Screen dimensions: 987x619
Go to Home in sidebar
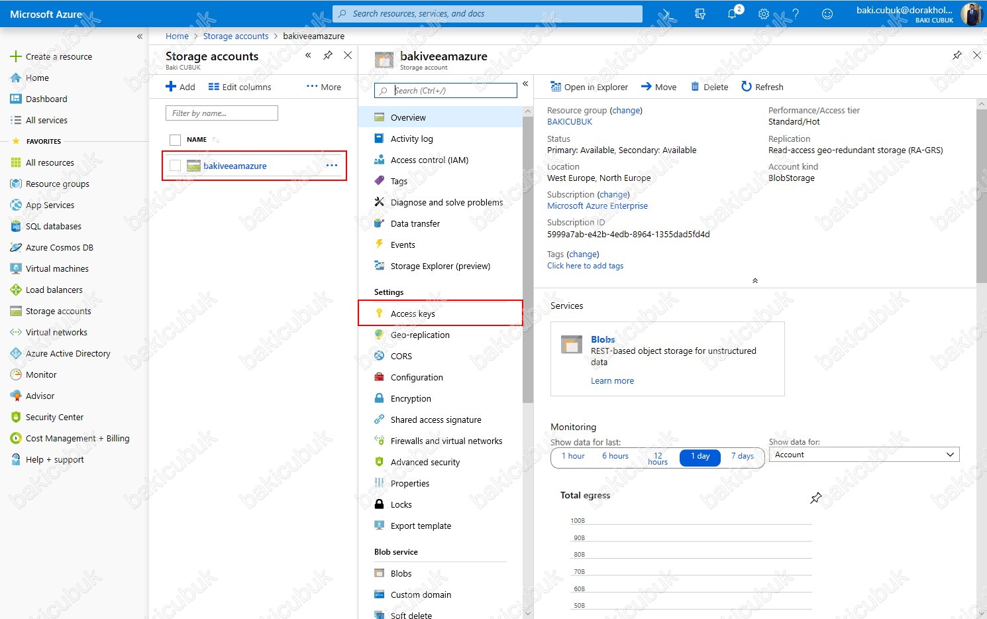pos(30,78)
